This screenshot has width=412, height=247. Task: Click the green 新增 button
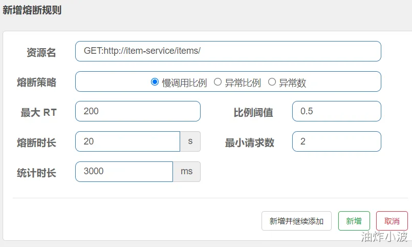(354, 221)
